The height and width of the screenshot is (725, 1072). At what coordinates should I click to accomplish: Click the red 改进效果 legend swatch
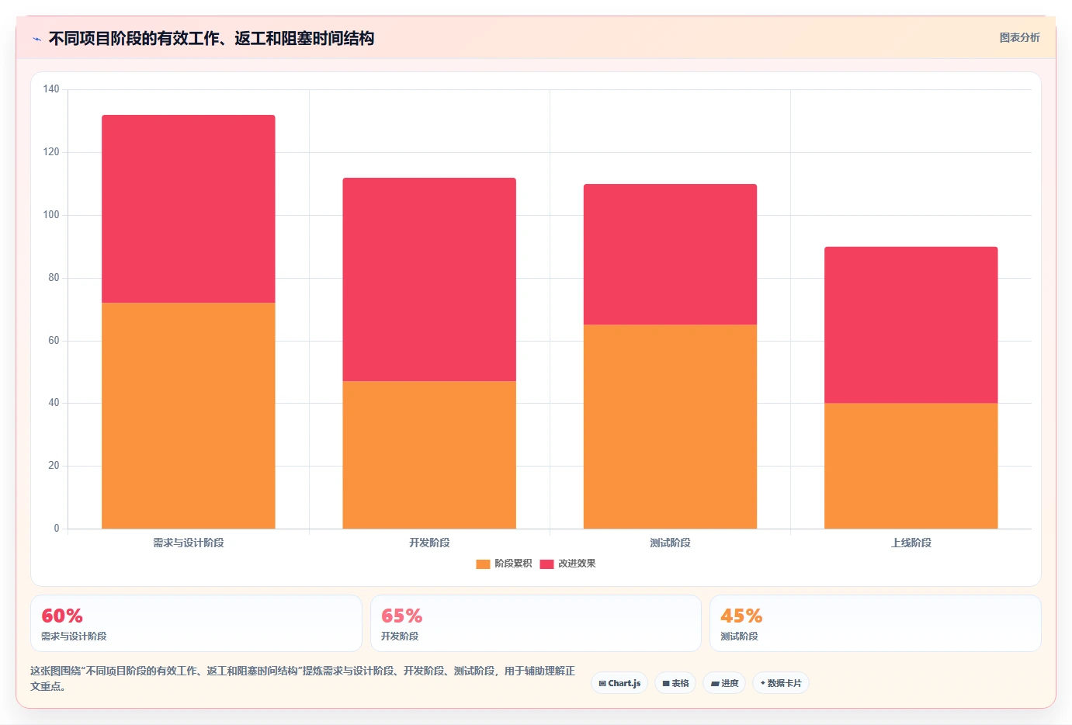point(546,564)
